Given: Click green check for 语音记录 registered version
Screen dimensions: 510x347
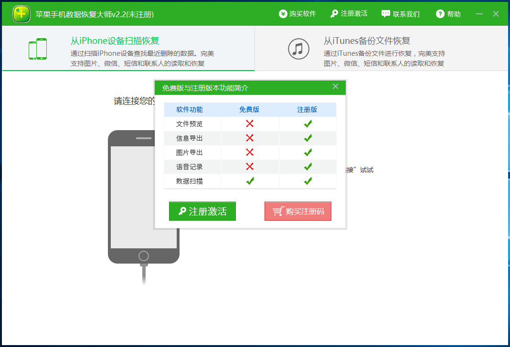Looking at the screenshot, I should (x=308, y=166).
